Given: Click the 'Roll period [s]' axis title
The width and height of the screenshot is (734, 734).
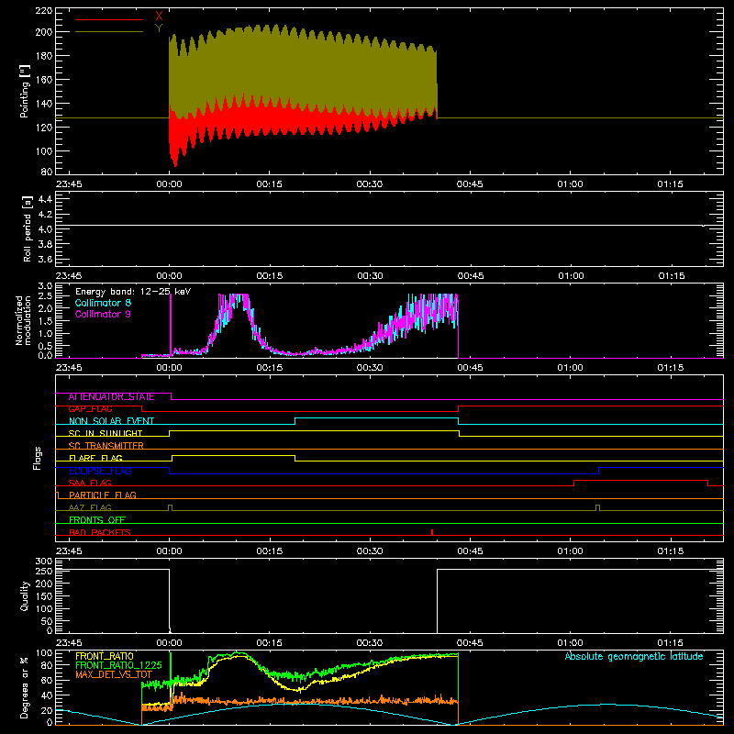Looking at the screenshot, I should [x=27, y=228].
